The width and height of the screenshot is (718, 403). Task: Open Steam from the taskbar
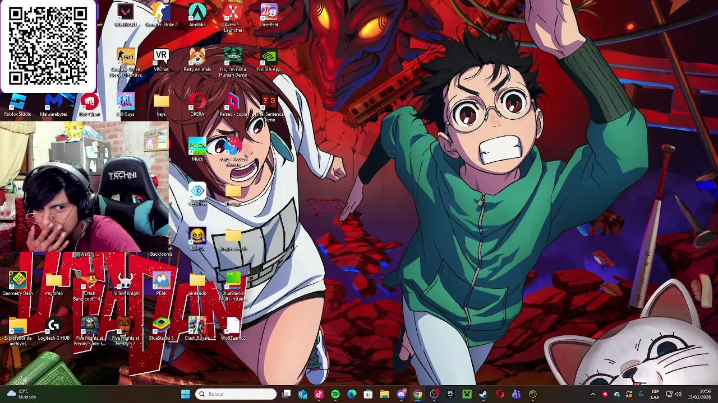coord(483,394)
